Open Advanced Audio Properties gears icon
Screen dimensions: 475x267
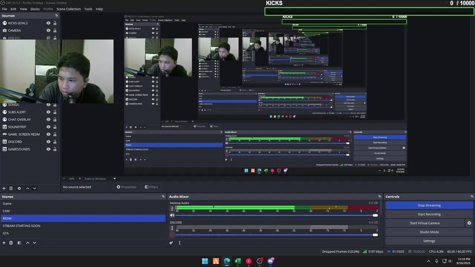[171, 243]
